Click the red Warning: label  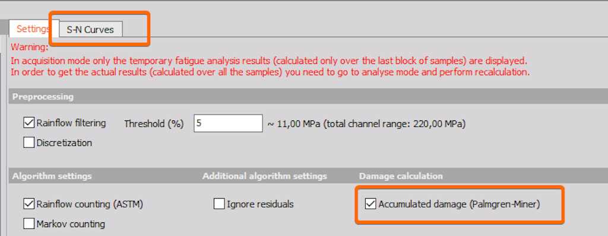click(30, 47)
